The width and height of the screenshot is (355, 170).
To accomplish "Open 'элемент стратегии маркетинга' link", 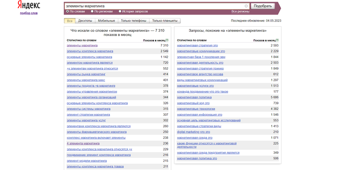I will point(88,115).
